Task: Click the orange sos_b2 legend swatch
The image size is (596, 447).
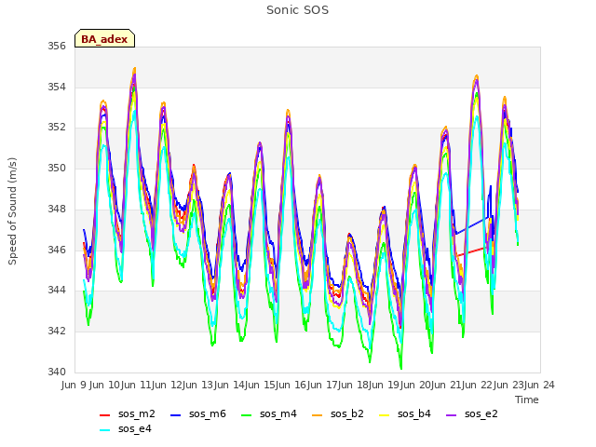Action: 317,415
